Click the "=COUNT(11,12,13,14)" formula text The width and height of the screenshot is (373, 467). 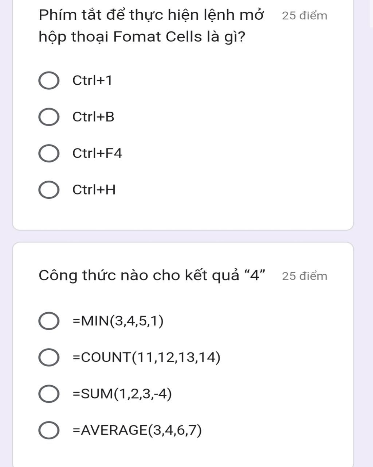(x=146, y=358)
